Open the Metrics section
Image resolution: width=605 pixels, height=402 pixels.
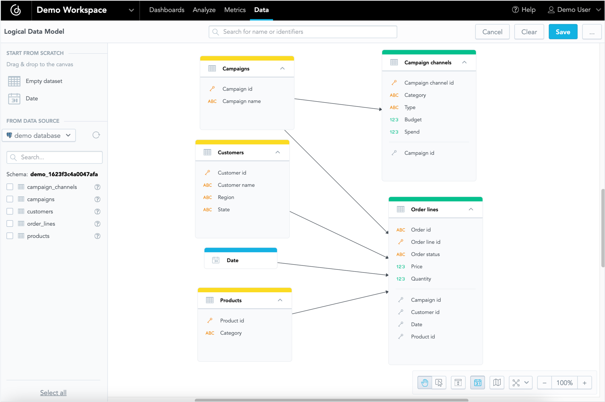tap(235, 10)
